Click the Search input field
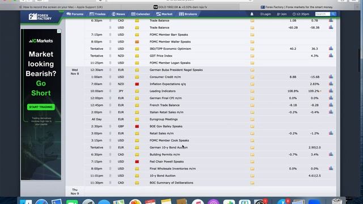Screen dimensions: 363x204 (323, 14)
